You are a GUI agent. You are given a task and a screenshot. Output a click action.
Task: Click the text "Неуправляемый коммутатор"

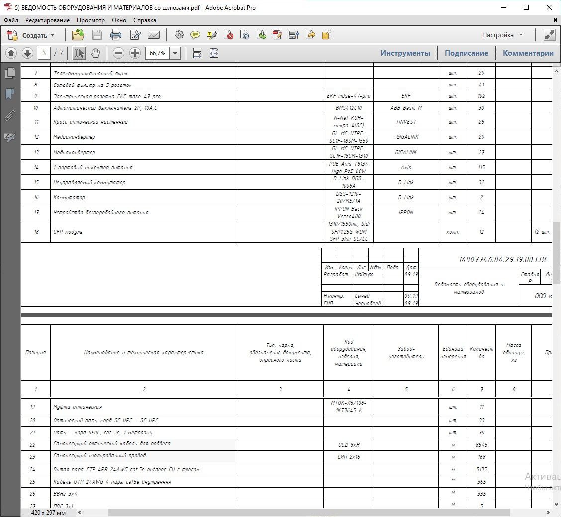(90, 183)
